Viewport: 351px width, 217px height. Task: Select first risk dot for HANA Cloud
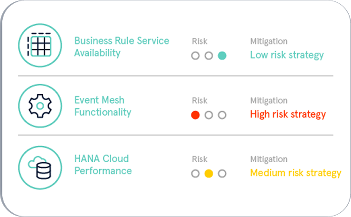[x=196, y=173]
